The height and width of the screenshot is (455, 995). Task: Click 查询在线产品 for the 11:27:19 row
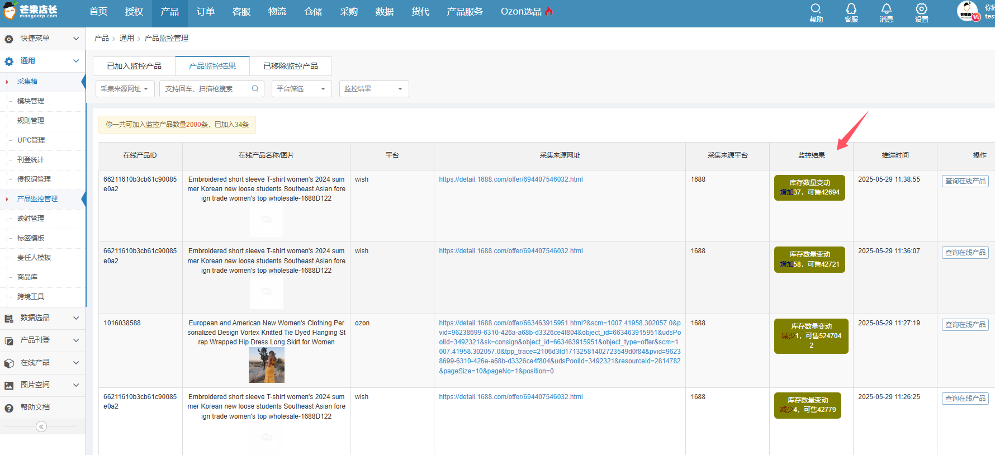point(965,325)
